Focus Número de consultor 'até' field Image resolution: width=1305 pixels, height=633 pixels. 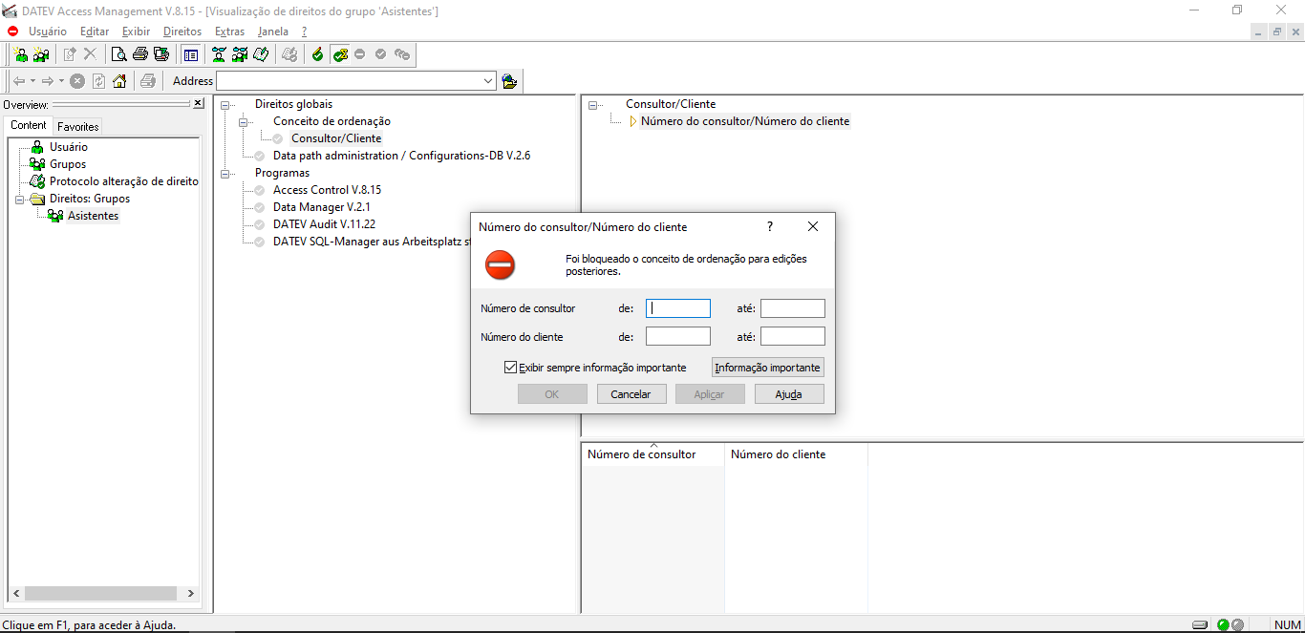coord(793,308)
